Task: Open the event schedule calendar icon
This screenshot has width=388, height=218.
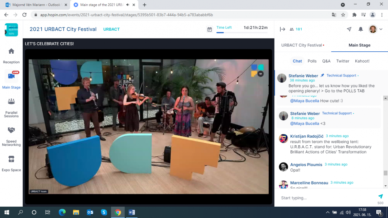Action: tap(210, 29)
